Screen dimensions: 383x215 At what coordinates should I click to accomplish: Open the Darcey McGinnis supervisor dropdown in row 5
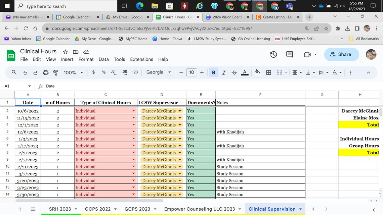(180, 131)
